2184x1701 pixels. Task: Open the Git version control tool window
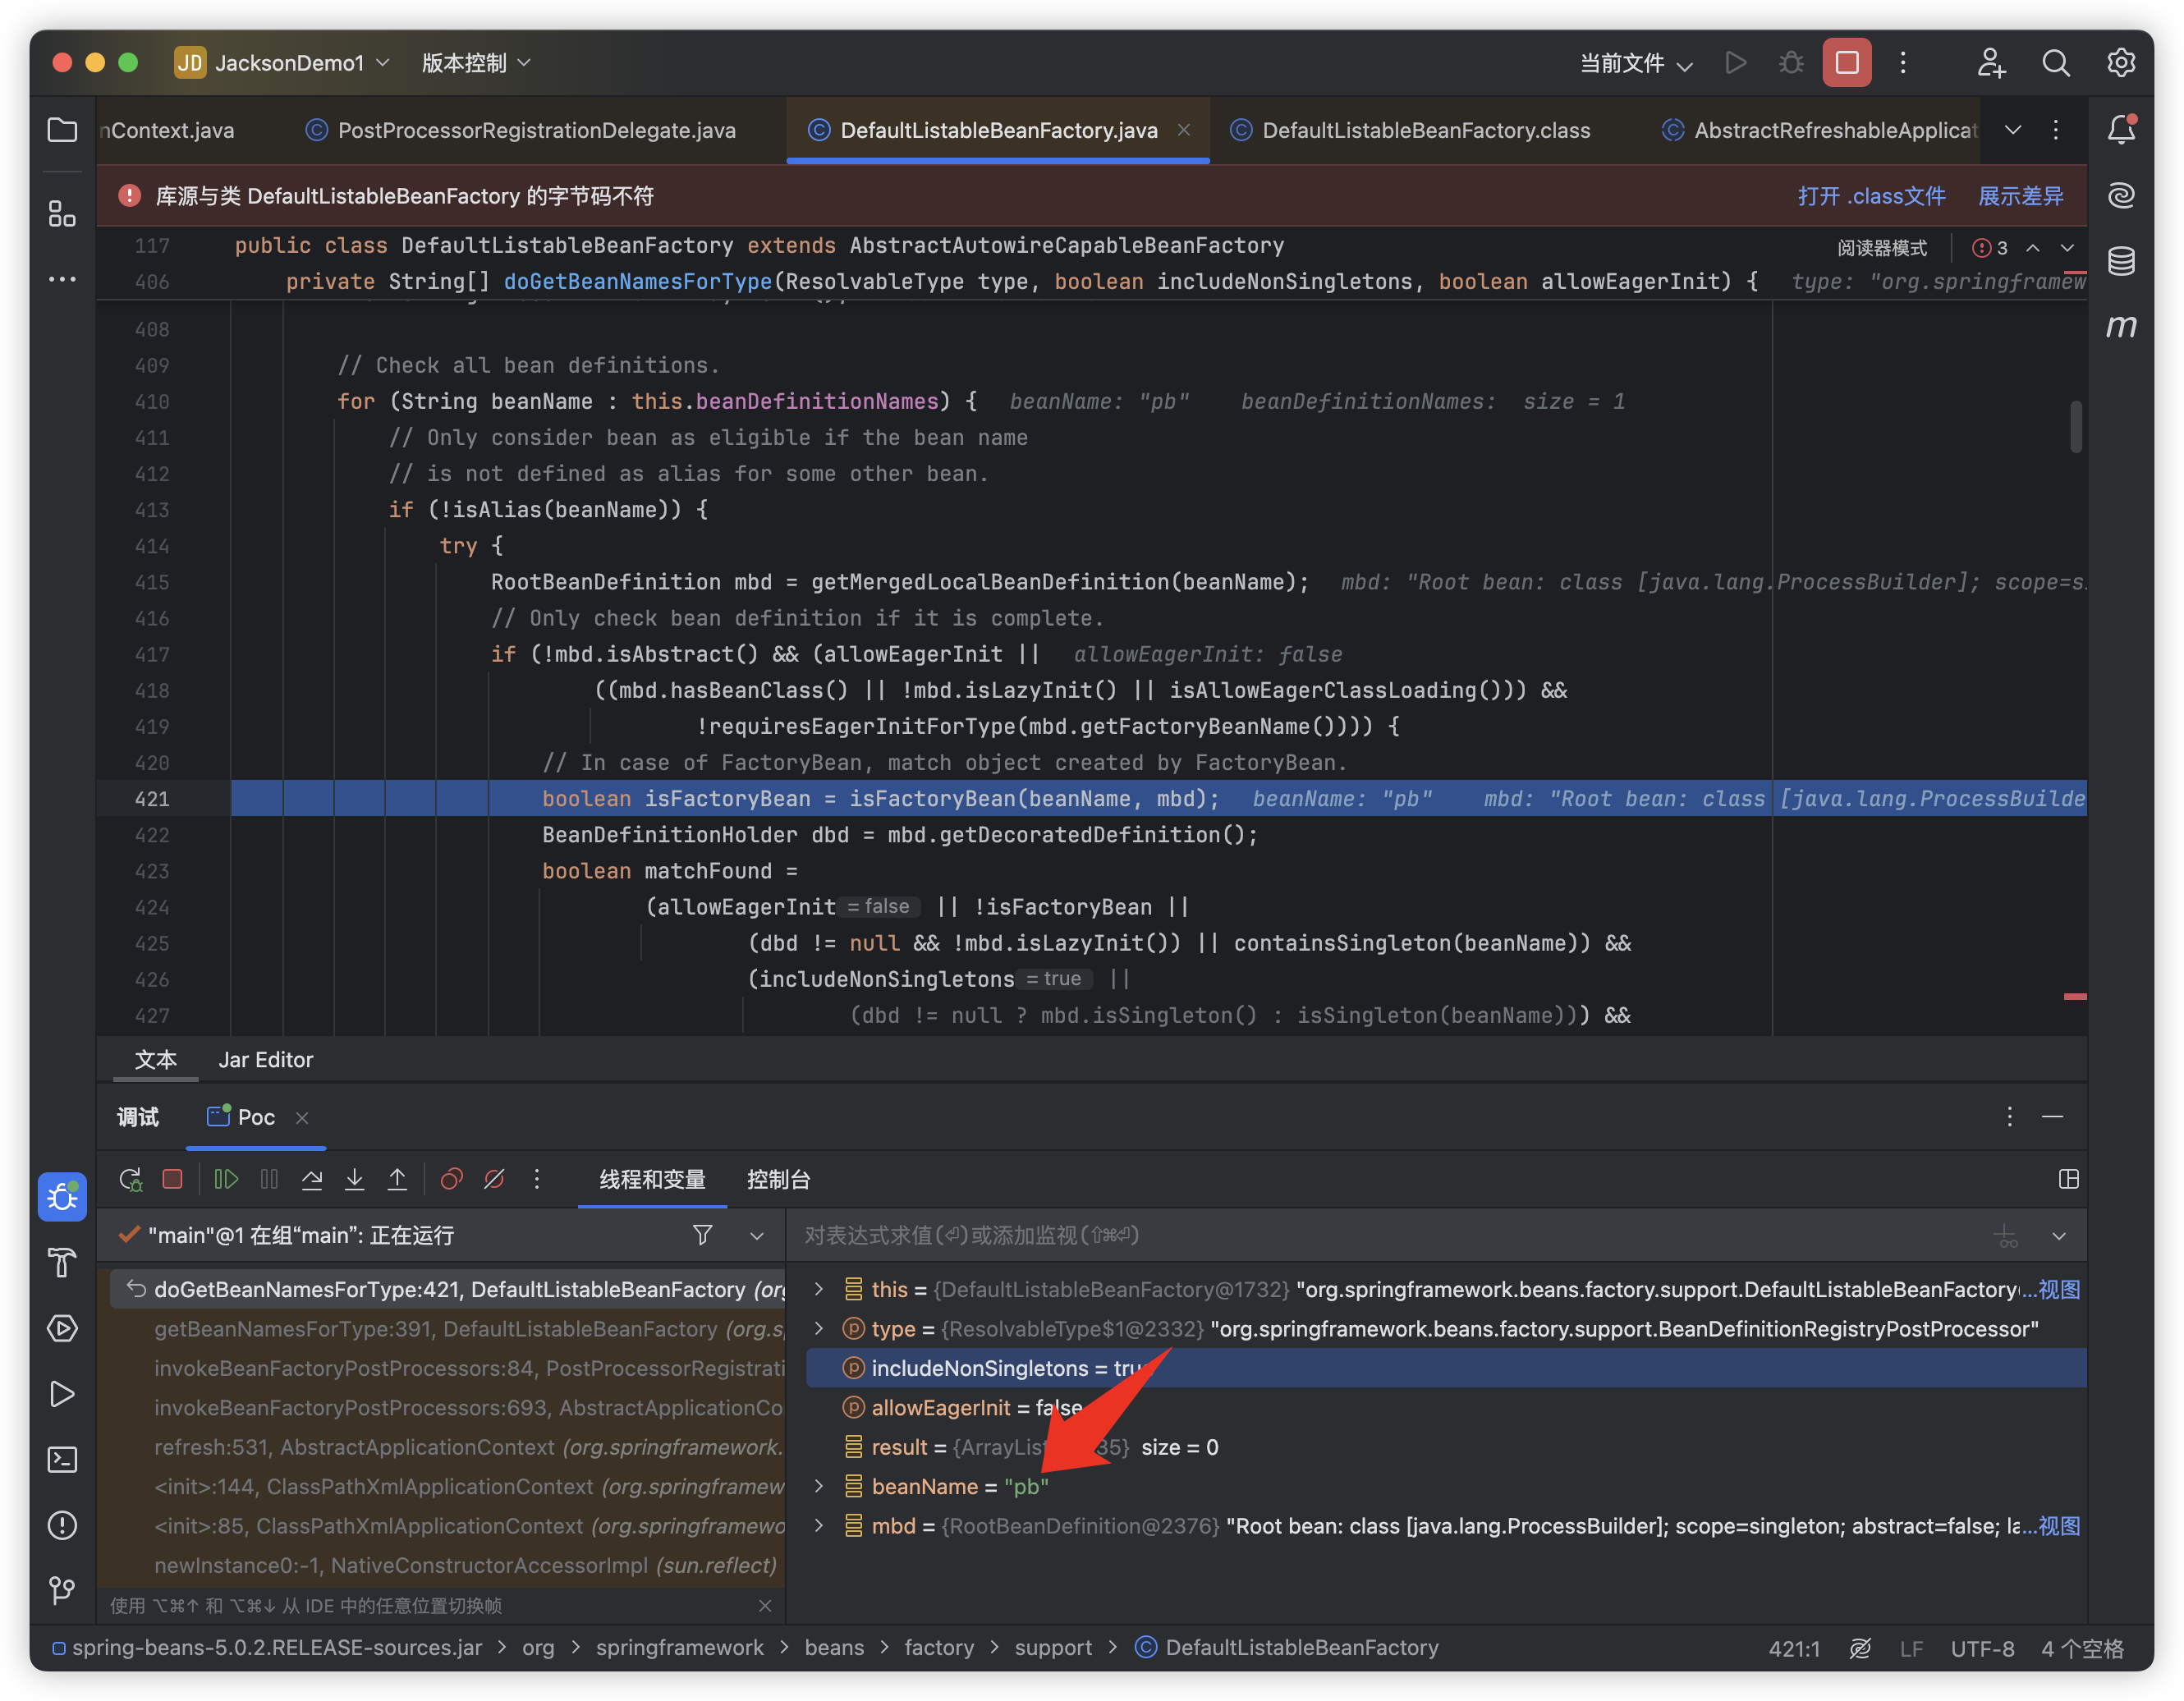click(x=62, y=1590)
